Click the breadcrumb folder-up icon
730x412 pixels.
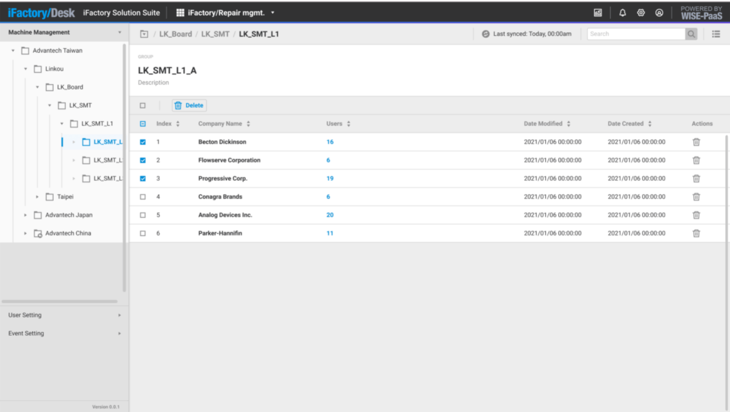144,34
